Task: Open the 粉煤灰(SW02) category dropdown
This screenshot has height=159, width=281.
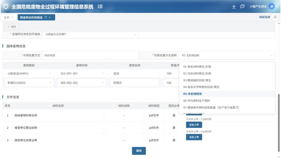Action: click(x=29, y=83)
